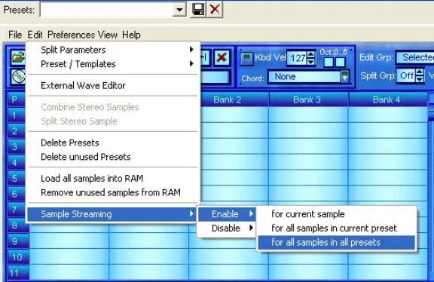
Task: Decrease Split Grp value with down arrow
Action: pyautogui.click(x=420, y=78)
